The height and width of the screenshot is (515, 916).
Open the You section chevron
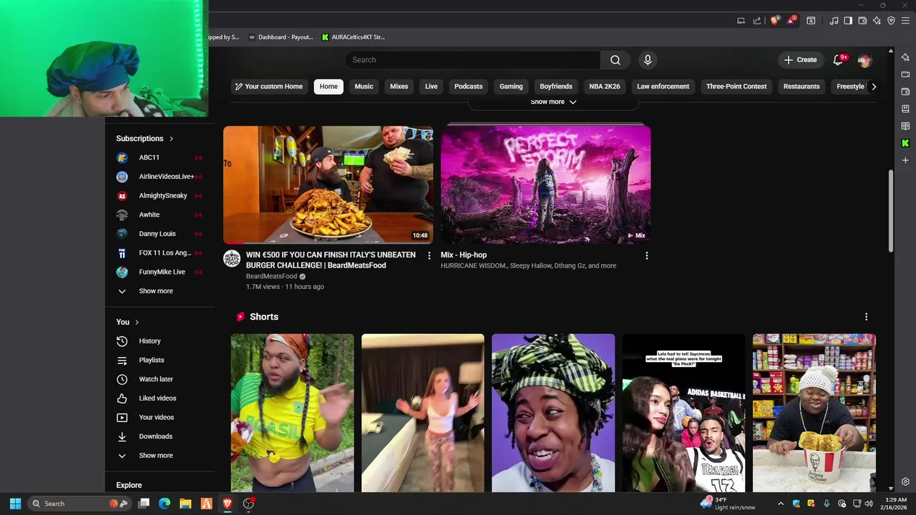pos(137,323)
